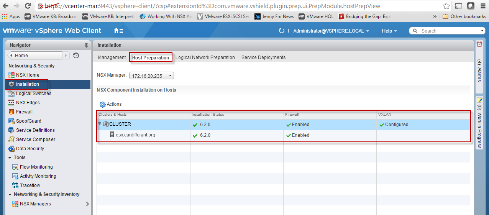Switch to the Host Preparation tab
Image resolution: width=489 pixels, height=215 pixels.
point(151,58)
